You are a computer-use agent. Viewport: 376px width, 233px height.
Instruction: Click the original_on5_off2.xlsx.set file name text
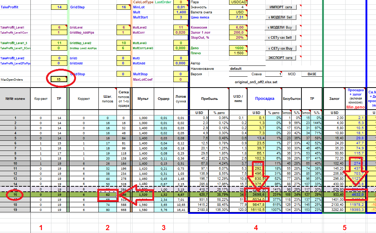[x=256, y=82]
